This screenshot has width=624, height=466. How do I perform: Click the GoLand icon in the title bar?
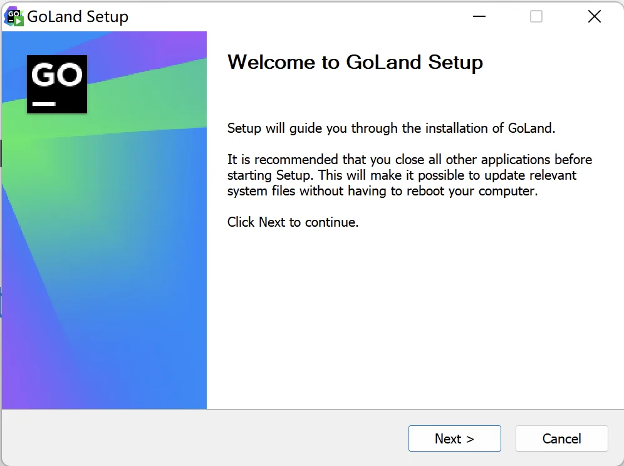click(x=14, y=17)
